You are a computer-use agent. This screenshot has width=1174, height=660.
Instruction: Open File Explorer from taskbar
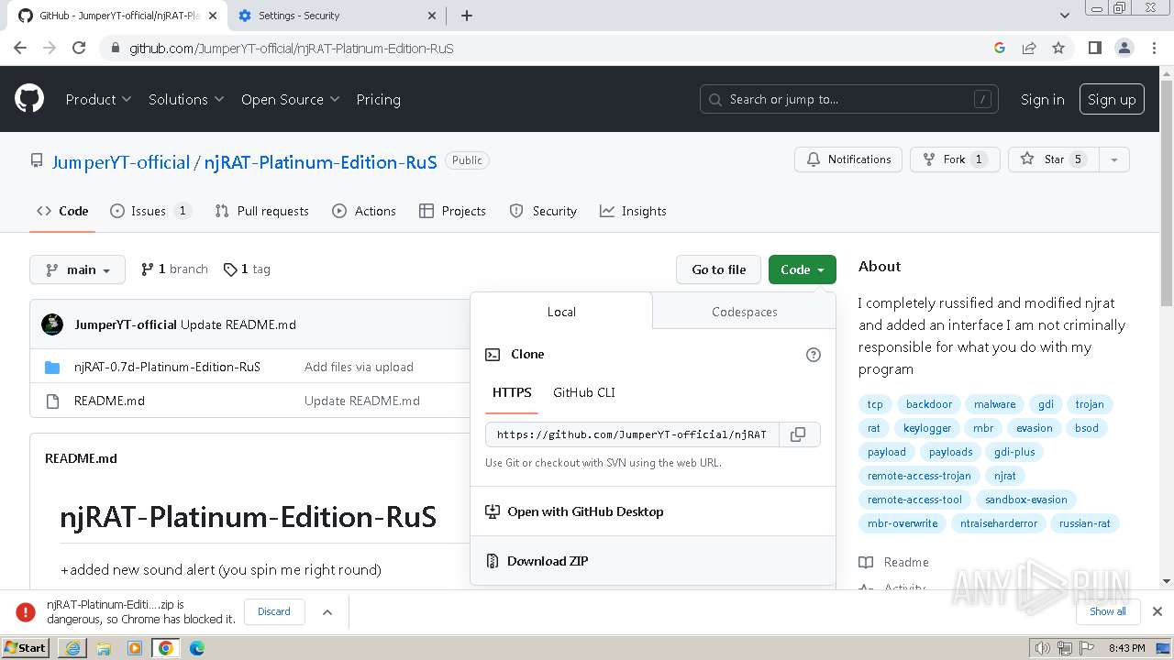click(x=104, y=648)
